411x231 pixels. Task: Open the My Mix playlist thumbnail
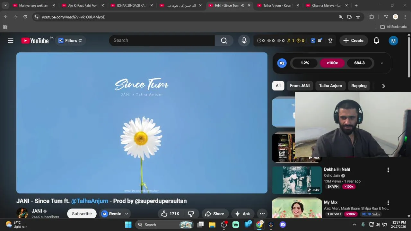[x=297, y=209]
